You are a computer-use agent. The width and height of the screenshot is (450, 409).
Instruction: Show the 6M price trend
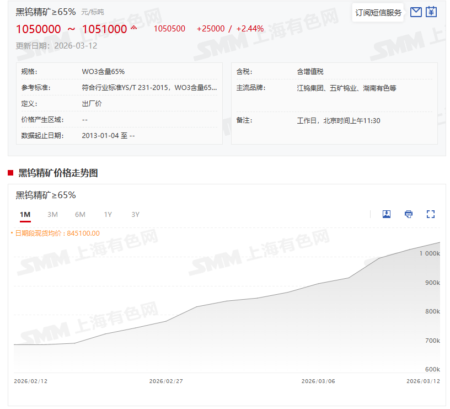point(80,214)
